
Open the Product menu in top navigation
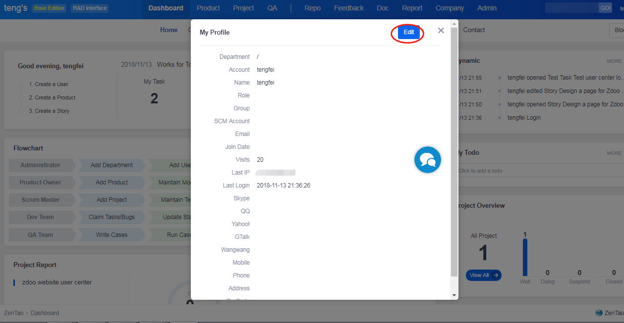click(x=208, y=8)
